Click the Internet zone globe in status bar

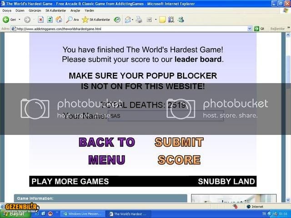coord(249,206)
